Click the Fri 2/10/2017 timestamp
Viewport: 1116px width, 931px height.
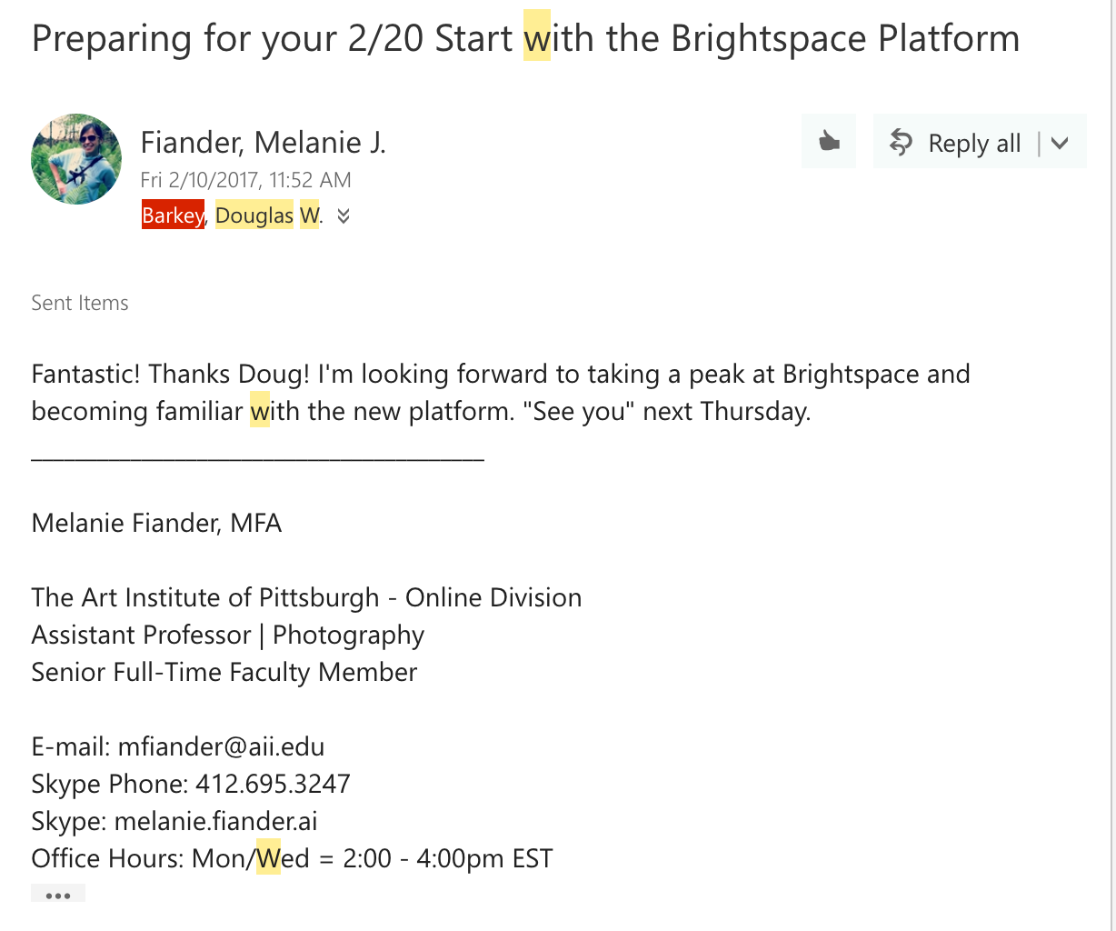[x=245, y=180]
